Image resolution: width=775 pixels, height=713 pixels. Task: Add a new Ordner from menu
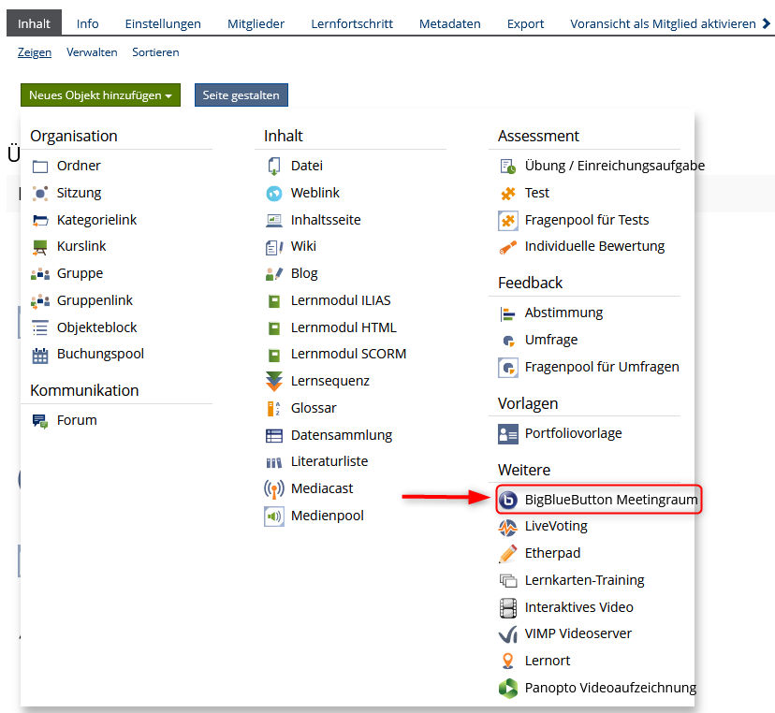click(79, 166)
